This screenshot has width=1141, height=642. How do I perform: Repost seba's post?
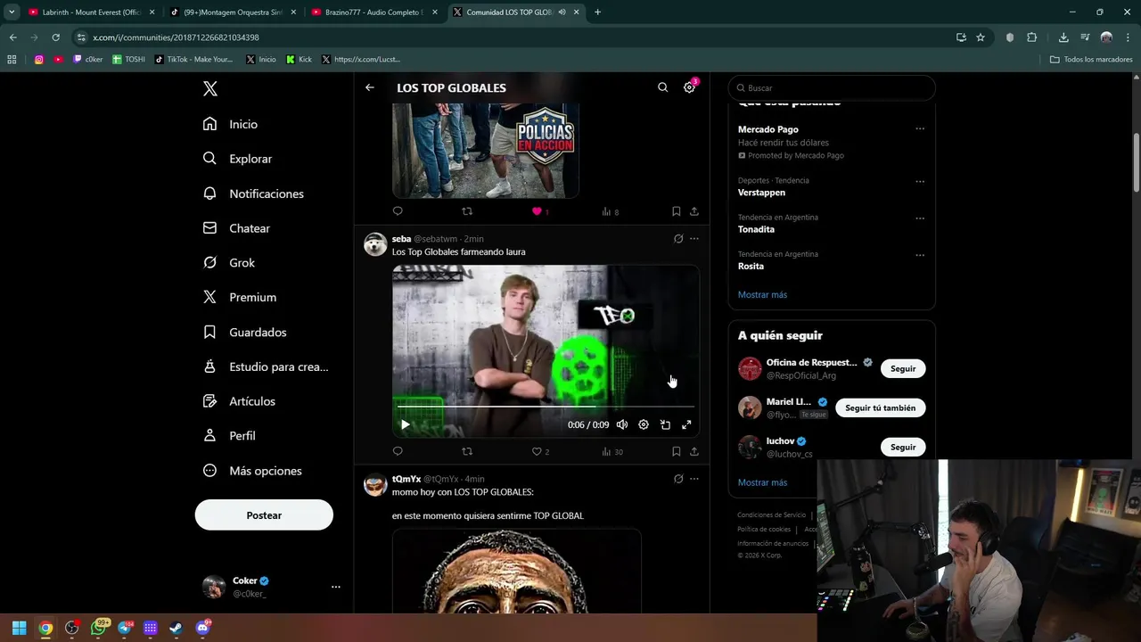467,451
